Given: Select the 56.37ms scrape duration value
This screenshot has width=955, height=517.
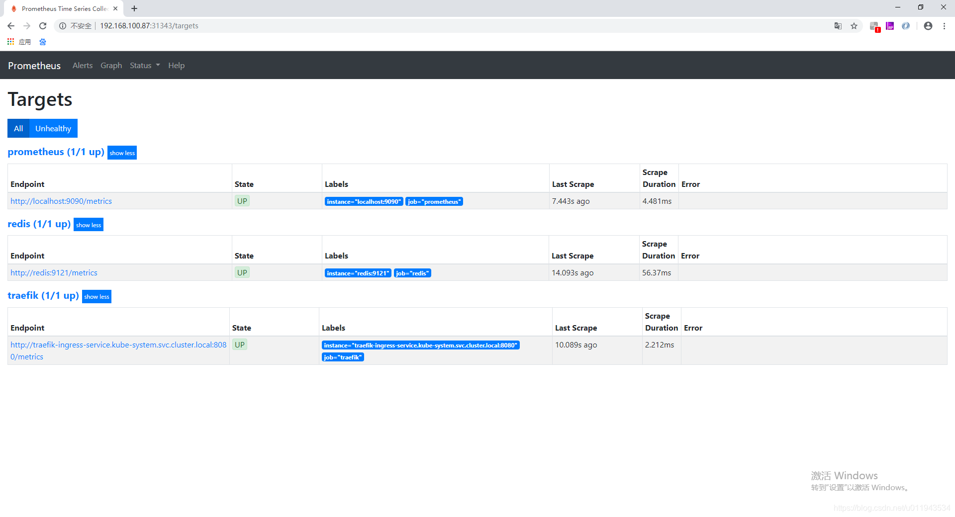Looking at the screenshot, I should pos(657,273).
